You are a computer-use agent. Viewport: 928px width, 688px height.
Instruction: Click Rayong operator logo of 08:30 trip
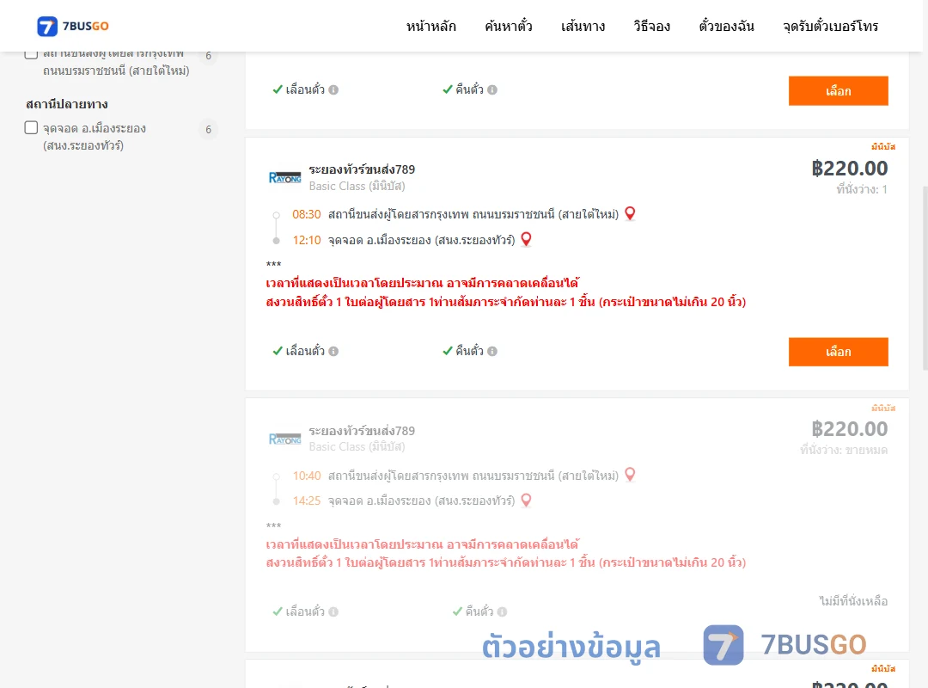point(284,178)
